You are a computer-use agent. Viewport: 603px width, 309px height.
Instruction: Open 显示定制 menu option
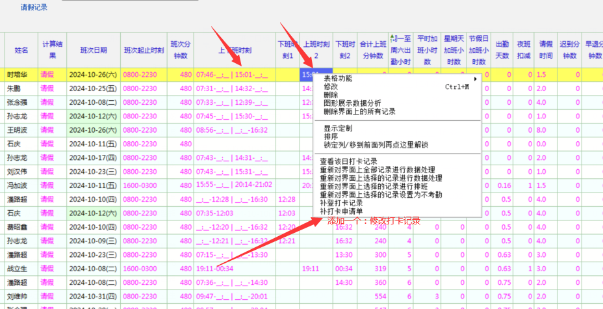coord(338,128)
